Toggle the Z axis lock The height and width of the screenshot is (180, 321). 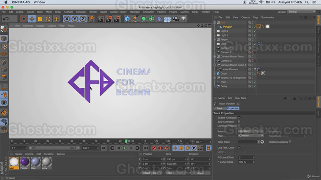(83, 19)
